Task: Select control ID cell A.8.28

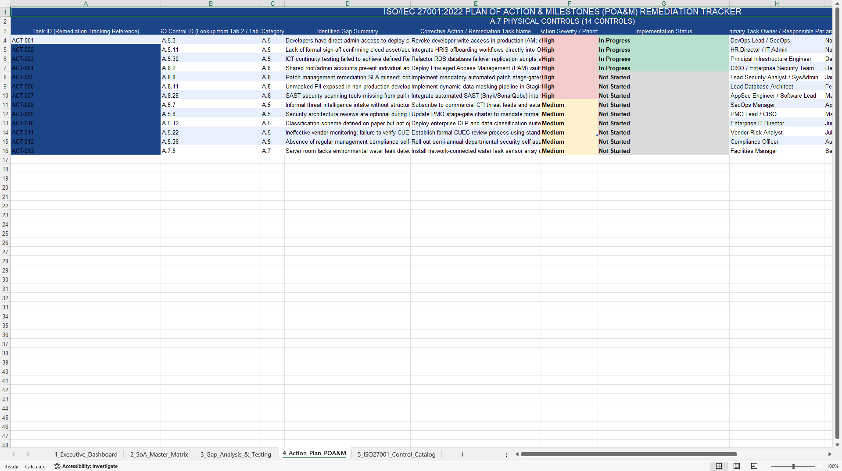Action: click(211, 96)
